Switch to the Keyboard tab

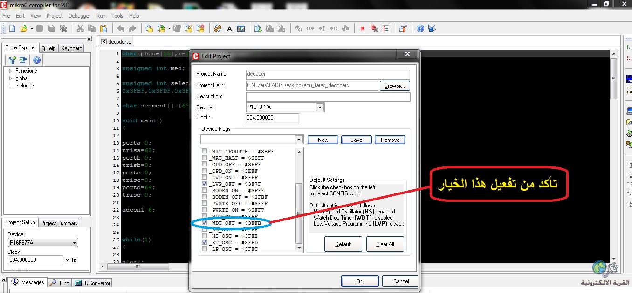click(x=72, y=48)
